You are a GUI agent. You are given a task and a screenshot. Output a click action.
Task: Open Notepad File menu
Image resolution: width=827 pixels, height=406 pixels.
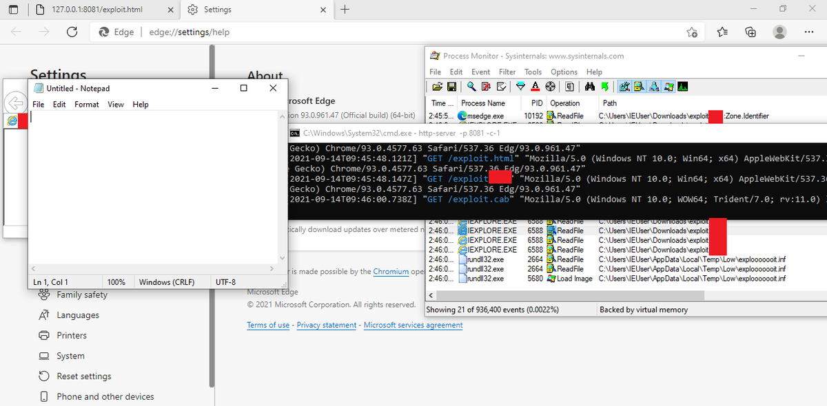click(39, 105)
